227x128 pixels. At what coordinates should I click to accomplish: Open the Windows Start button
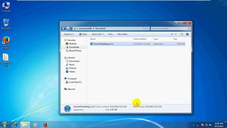pyautogui.click(x=4, y=125)
